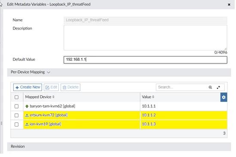Screen dimensions: 236x157
Task: Check the ion-kvm19 row checkbox
Action: [17, 124]
